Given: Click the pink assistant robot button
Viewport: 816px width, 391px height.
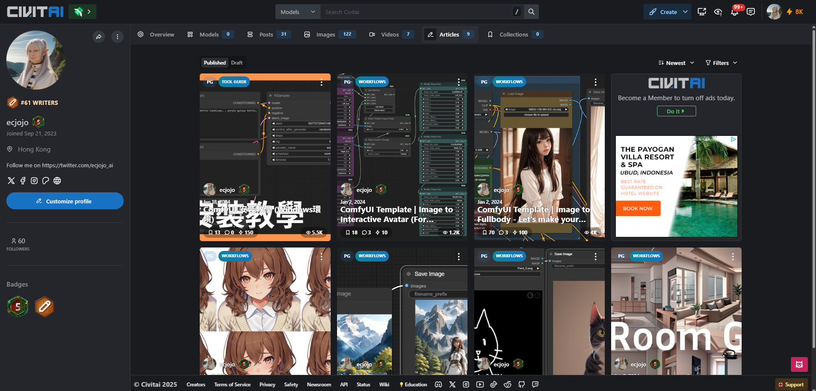Looking at the screenshot, I should pos(799,365).
